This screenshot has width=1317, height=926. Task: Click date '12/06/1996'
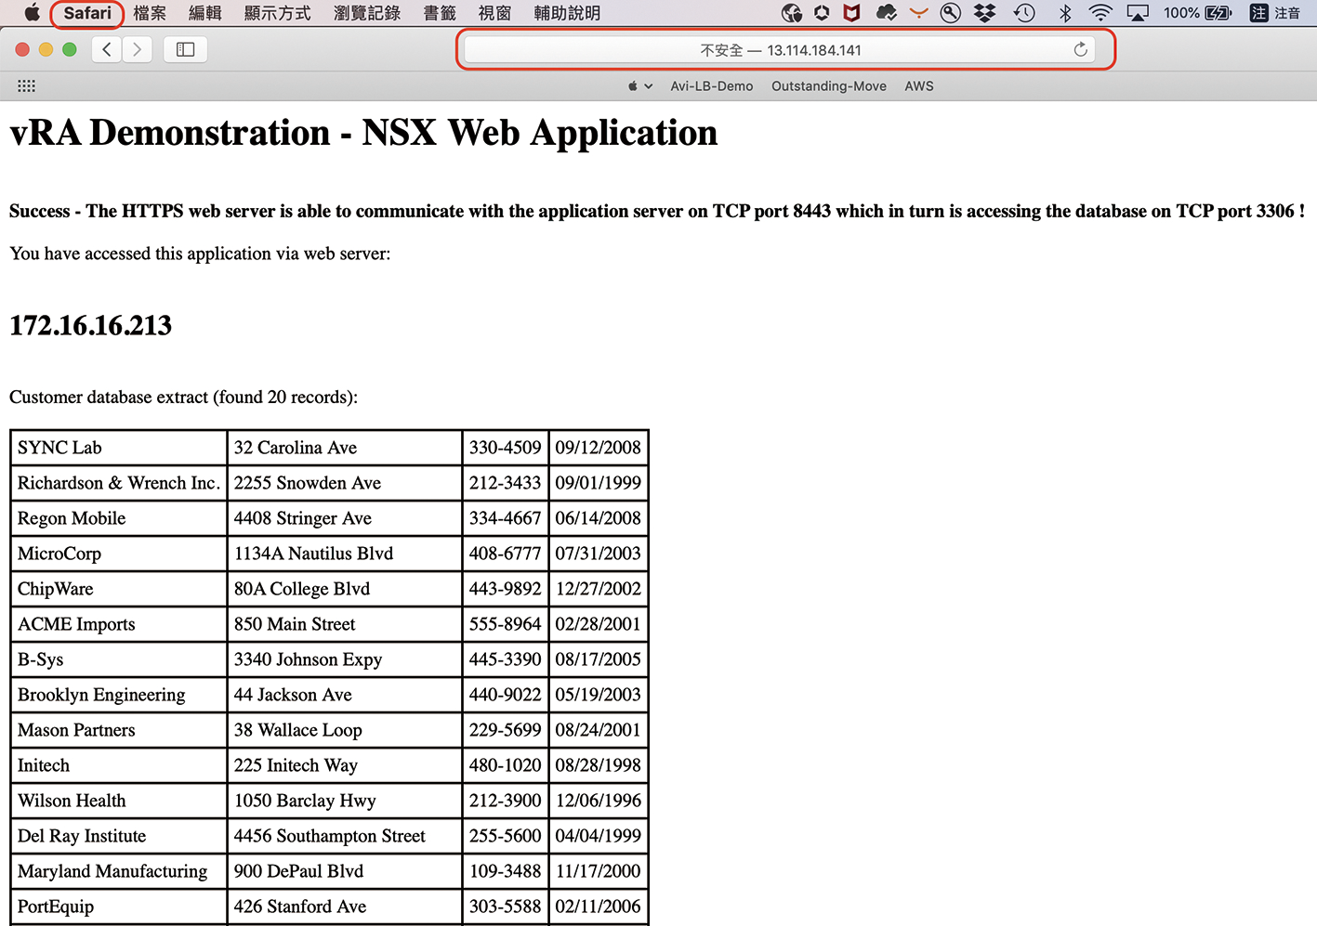click(x=599, y=801)
